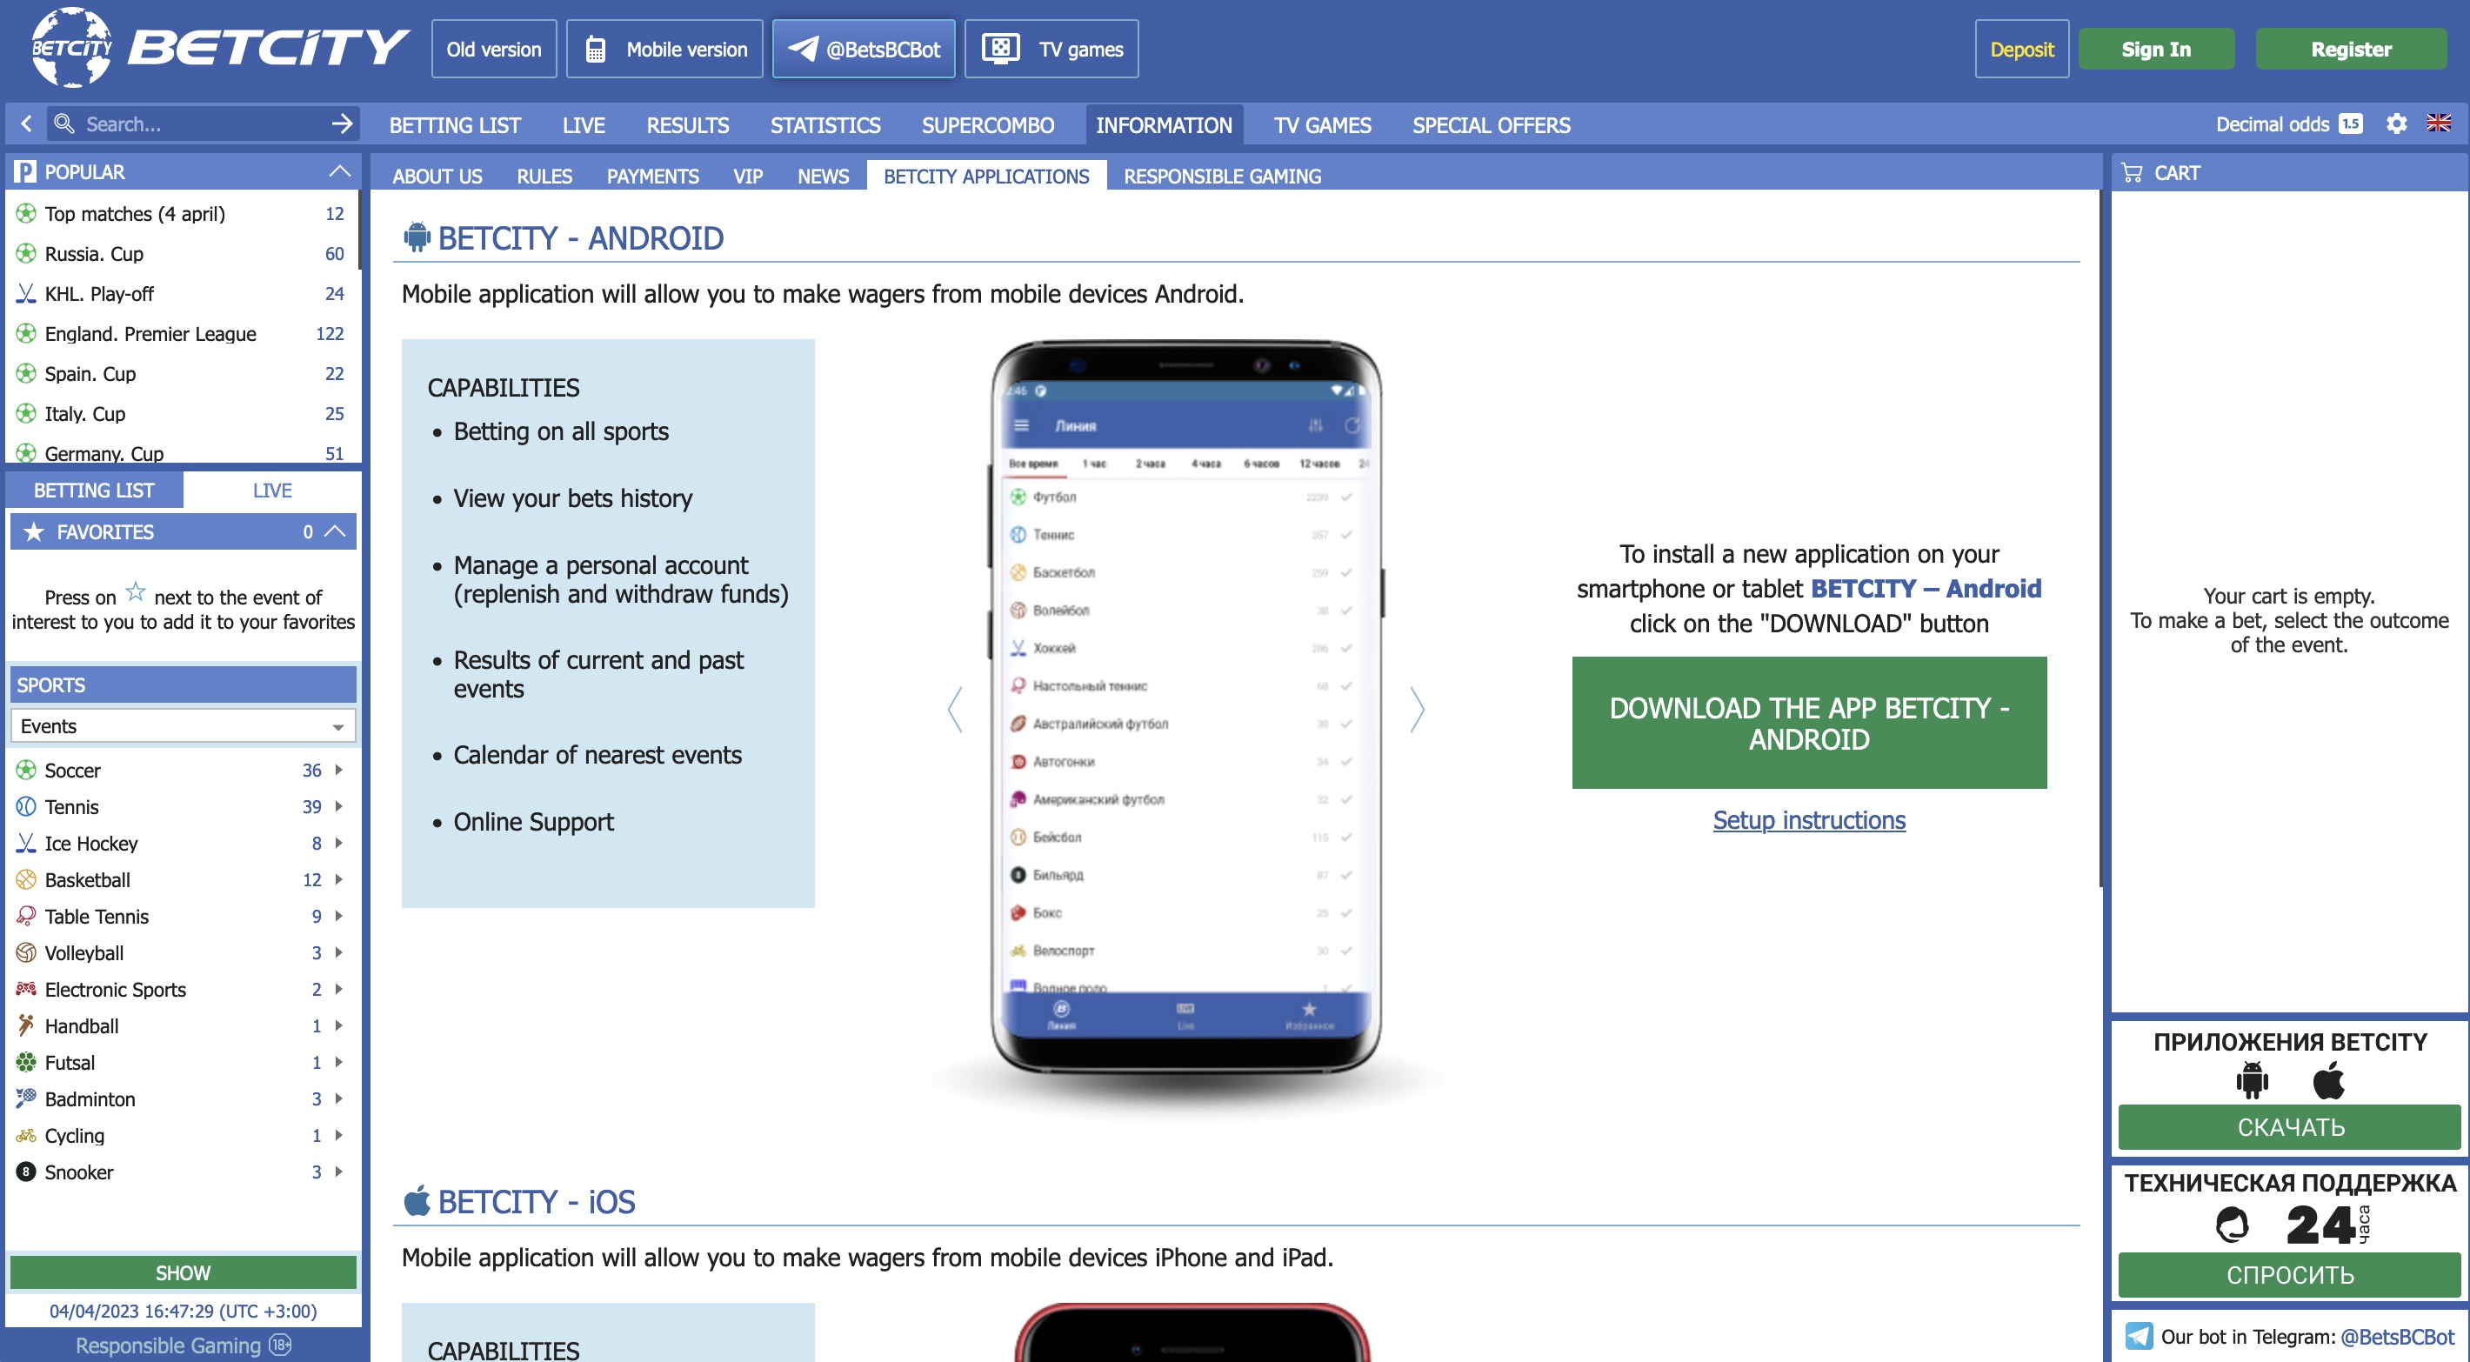Open England. Premier League matches
This screenshot has width=2470, height=1362.
pos(184,334)
